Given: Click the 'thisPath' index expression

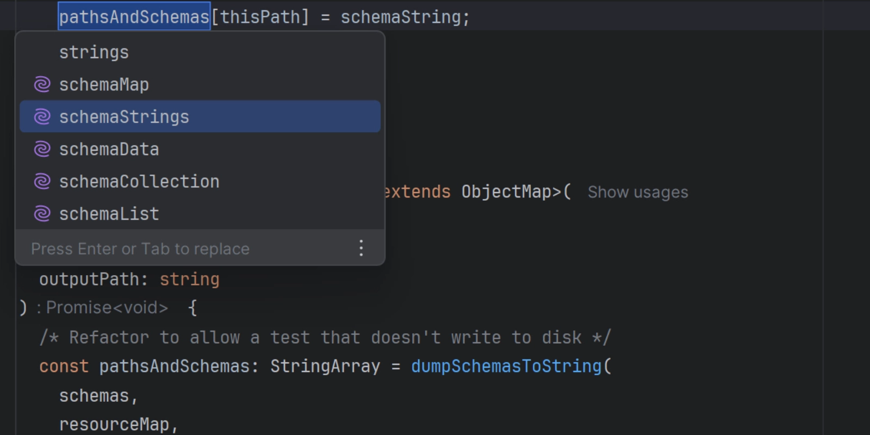Looking at the screenshot, I should point(260,17).
